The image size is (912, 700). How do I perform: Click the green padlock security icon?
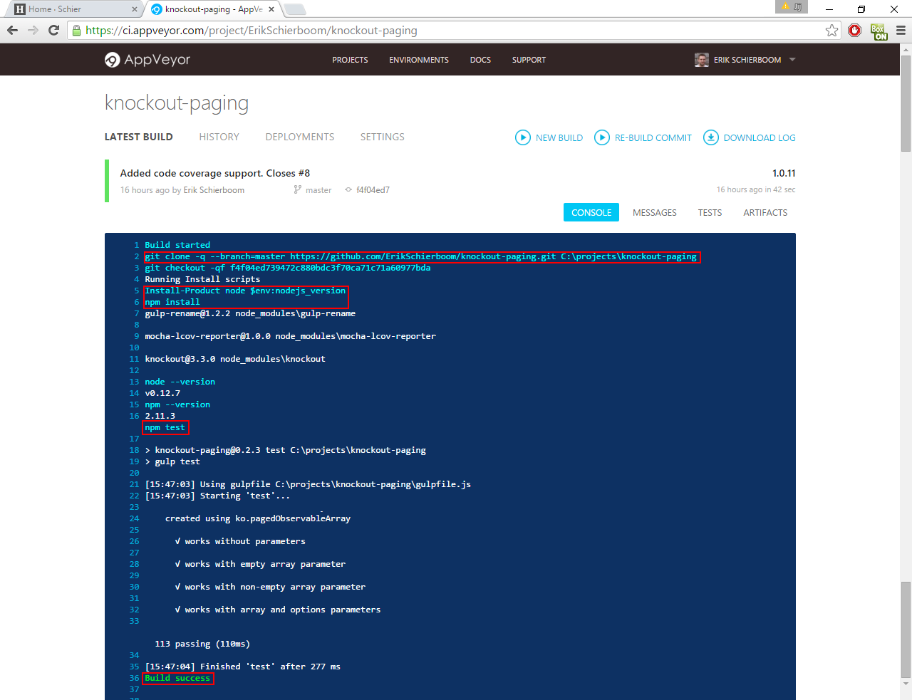pyautogui.click(x=76, y=30)
